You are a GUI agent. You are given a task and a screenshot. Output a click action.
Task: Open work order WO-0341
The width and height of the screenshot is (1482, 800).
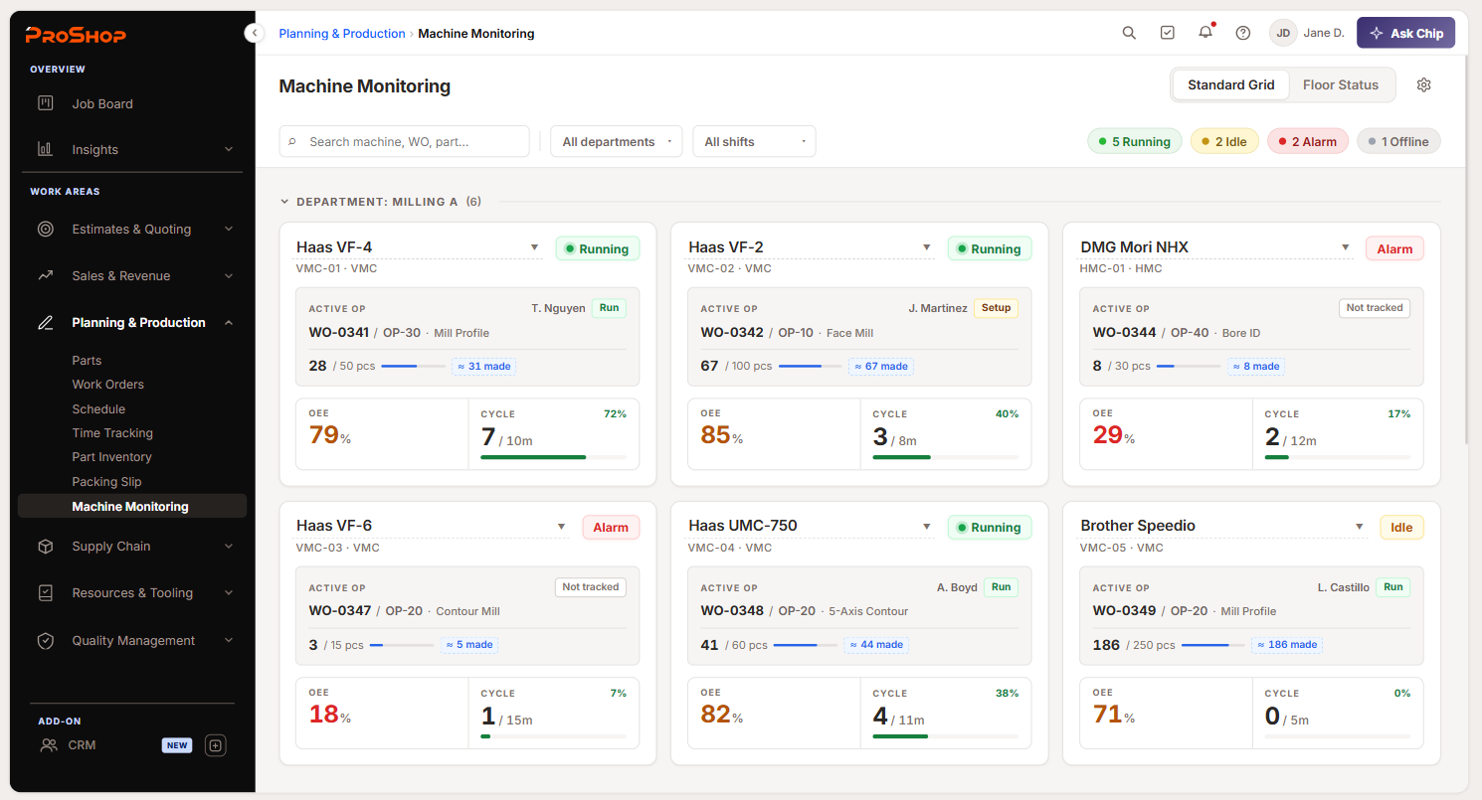point(338,333)
